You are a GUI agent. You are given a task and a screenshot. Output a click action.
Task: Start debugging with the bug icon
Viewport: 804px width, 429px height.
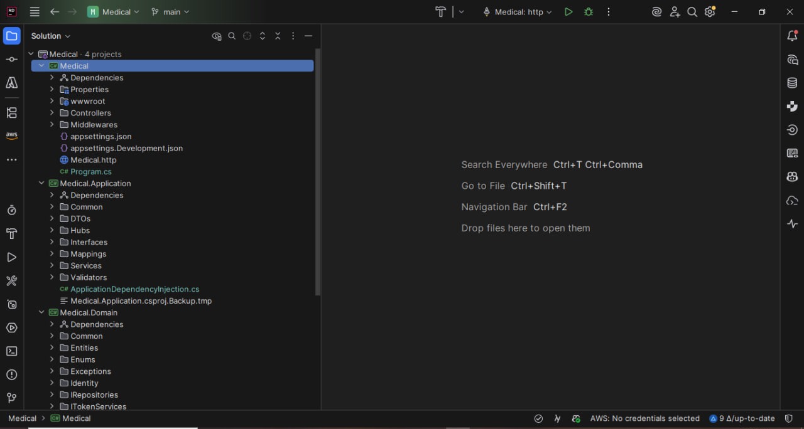[x=588, y=11]
